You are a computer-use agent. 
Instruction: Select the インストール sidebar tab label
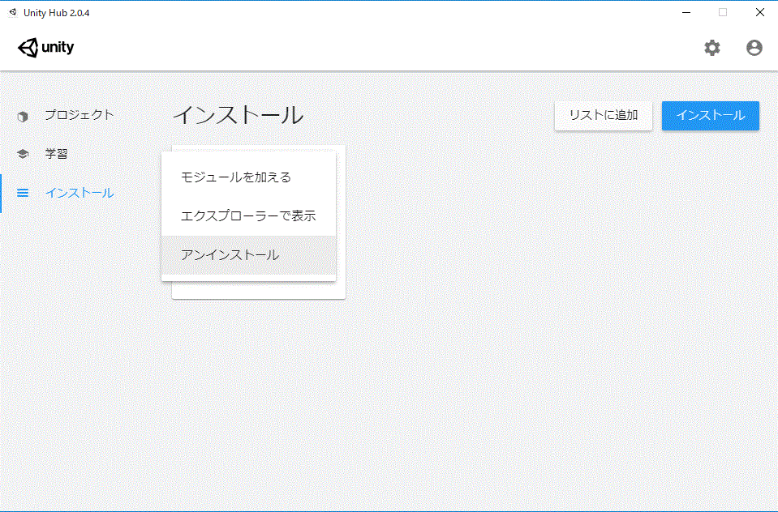[79, 193]
